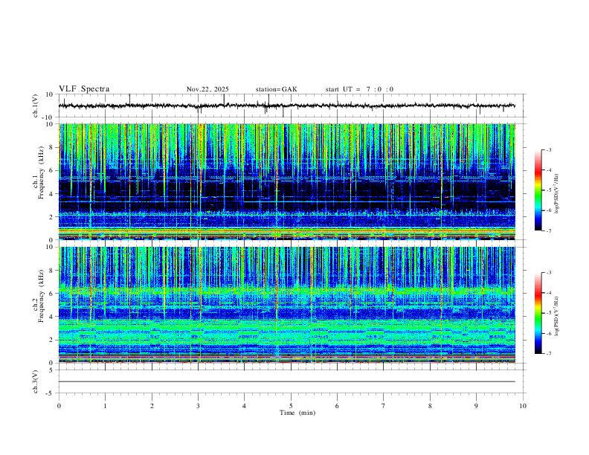Click the "Time (min)" axis title
This screenshot has width=589, height=455.
297,413
